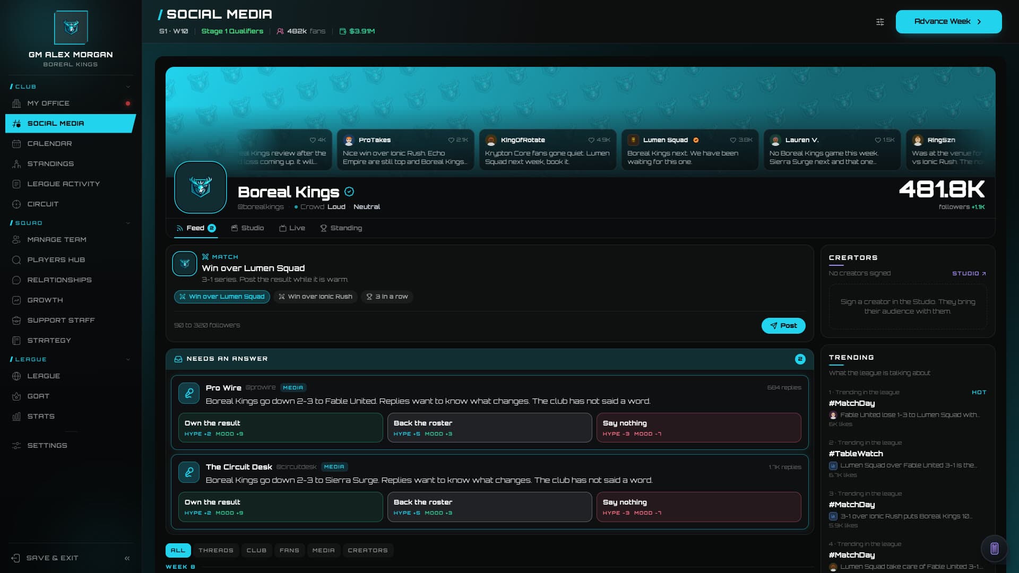Open the Lauren V. post card
Viewport: 1019px width, 573px height.
point(832,150)
